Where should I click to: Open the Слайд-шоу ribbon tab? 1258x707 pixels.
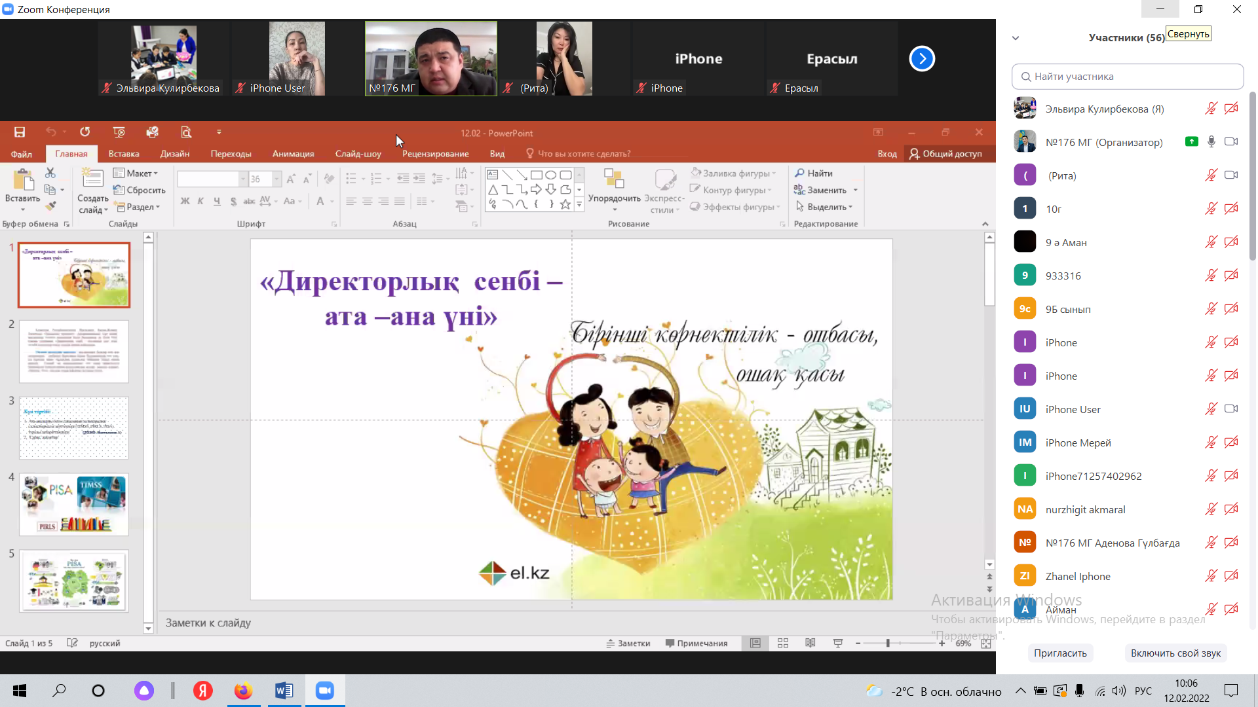tap(358, 154)
